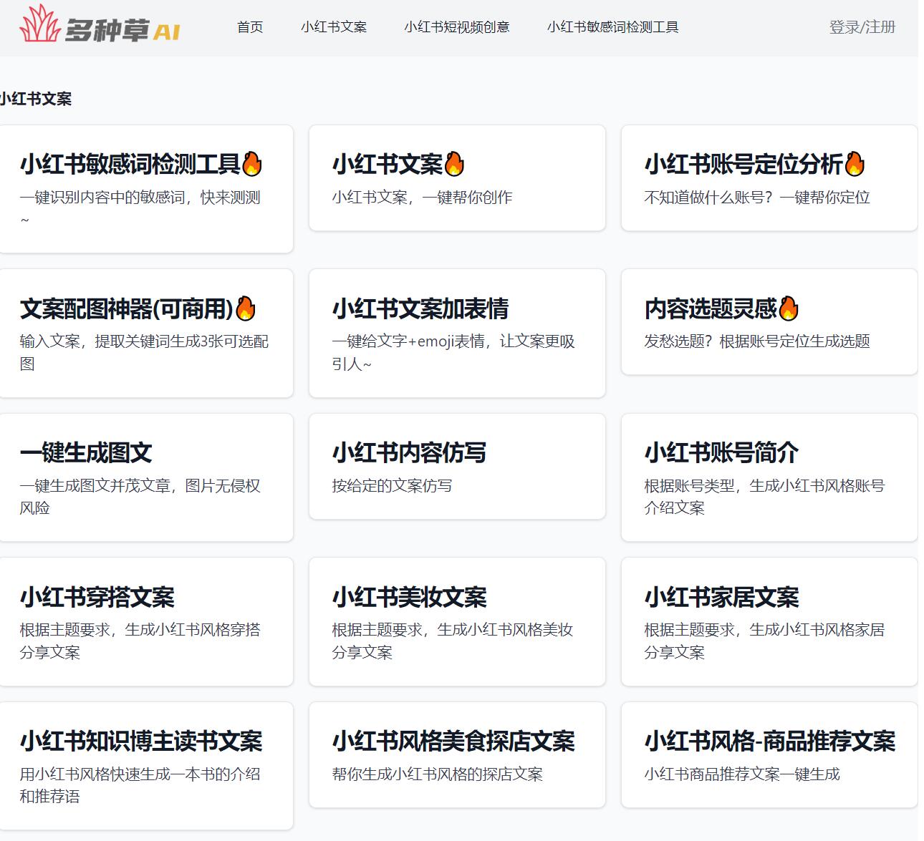Open the 小红书家居文案 card

(769, 621)
